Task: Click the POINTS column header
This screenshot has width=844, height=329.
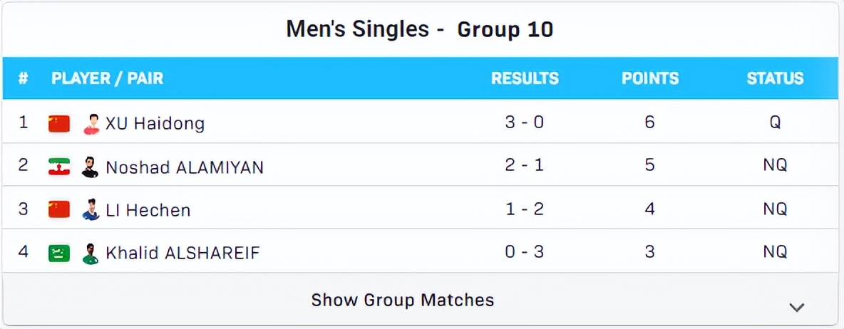Action: 650,78
